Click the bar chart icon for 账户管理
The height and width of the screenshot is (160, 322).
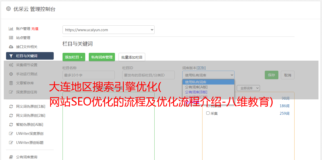11,29
